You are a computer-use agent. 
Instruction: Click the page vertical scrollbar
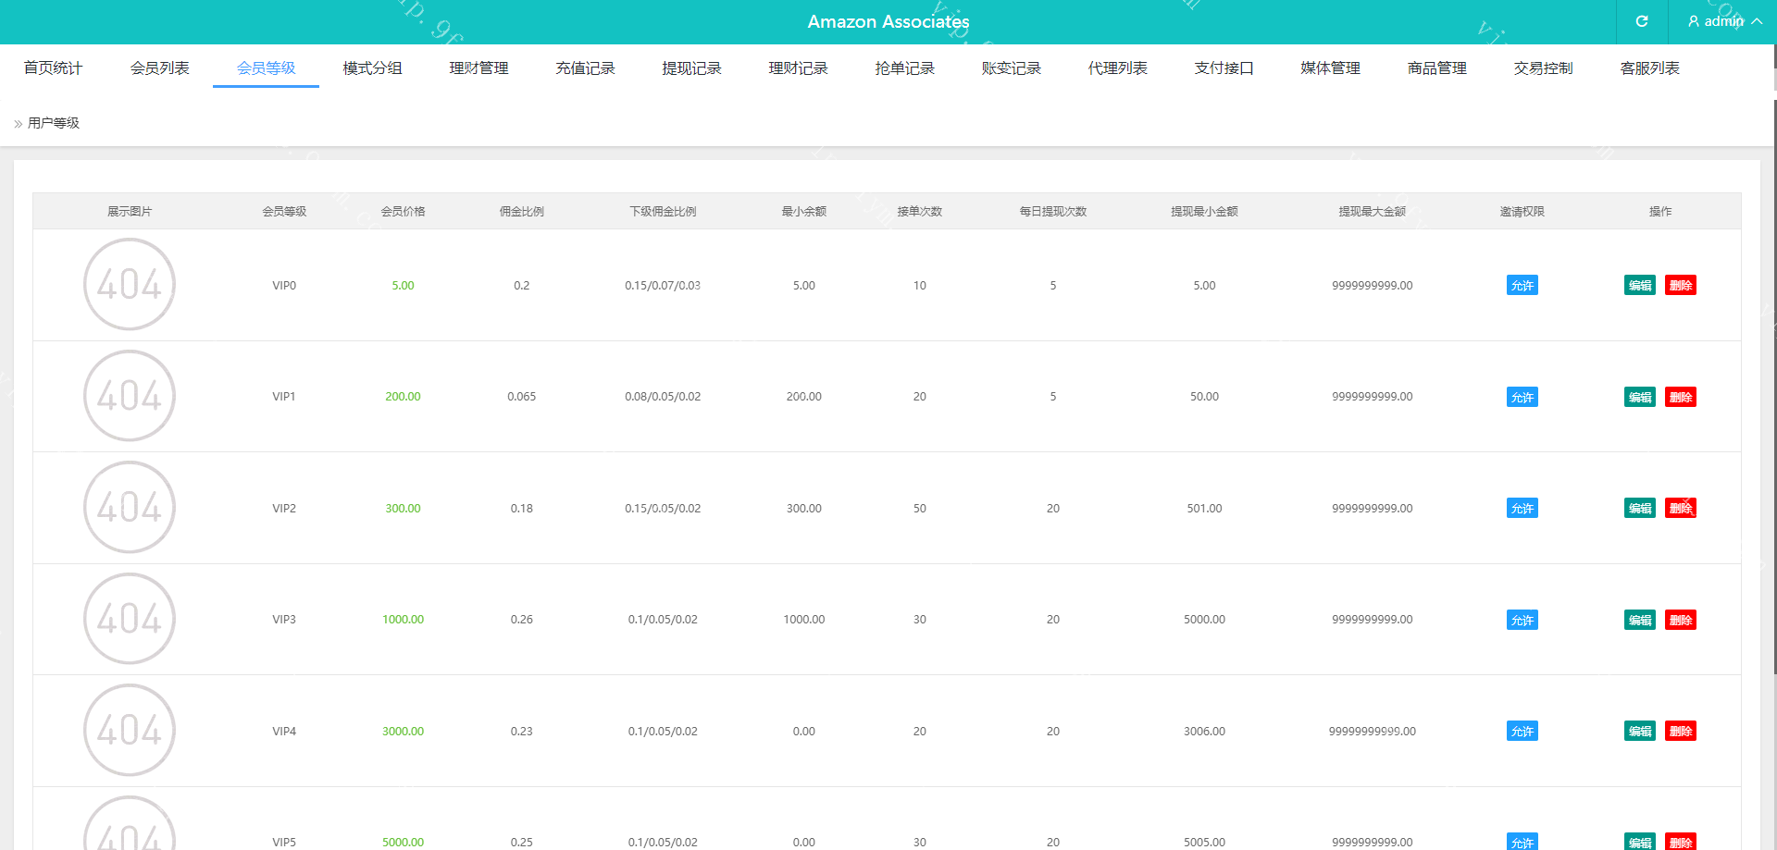[1773, 370]
